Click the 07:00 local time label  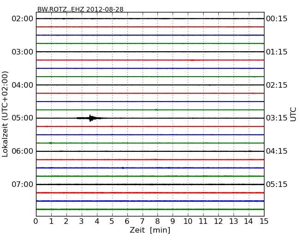click(23, 184)
